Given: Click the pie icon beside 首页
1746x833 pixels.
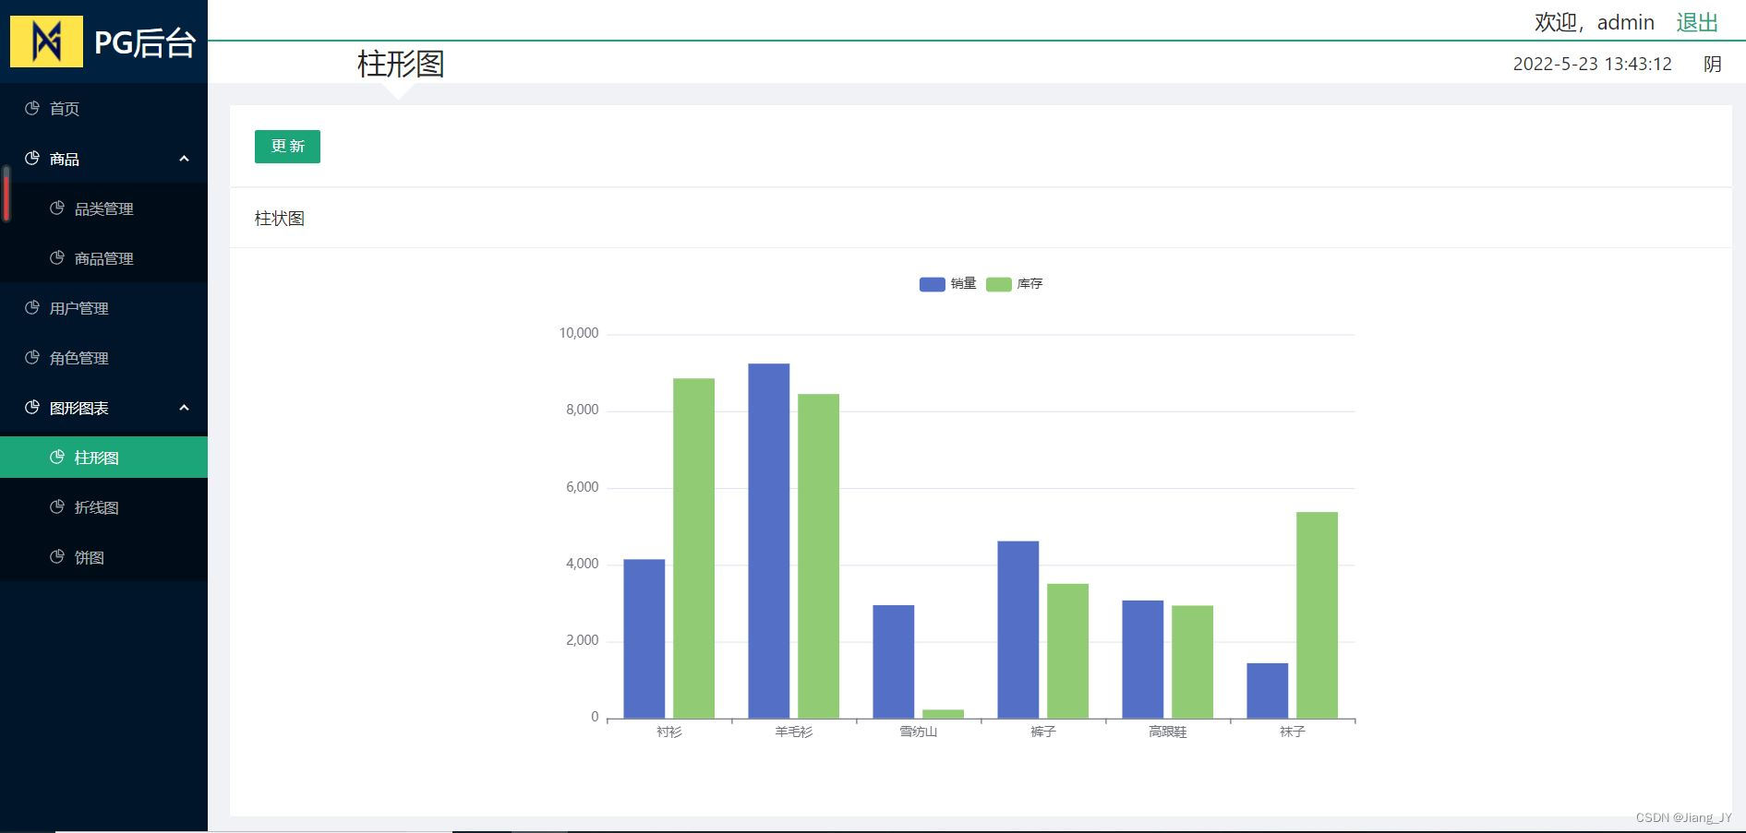Looking at the screenshot, I should pos(32,108).
